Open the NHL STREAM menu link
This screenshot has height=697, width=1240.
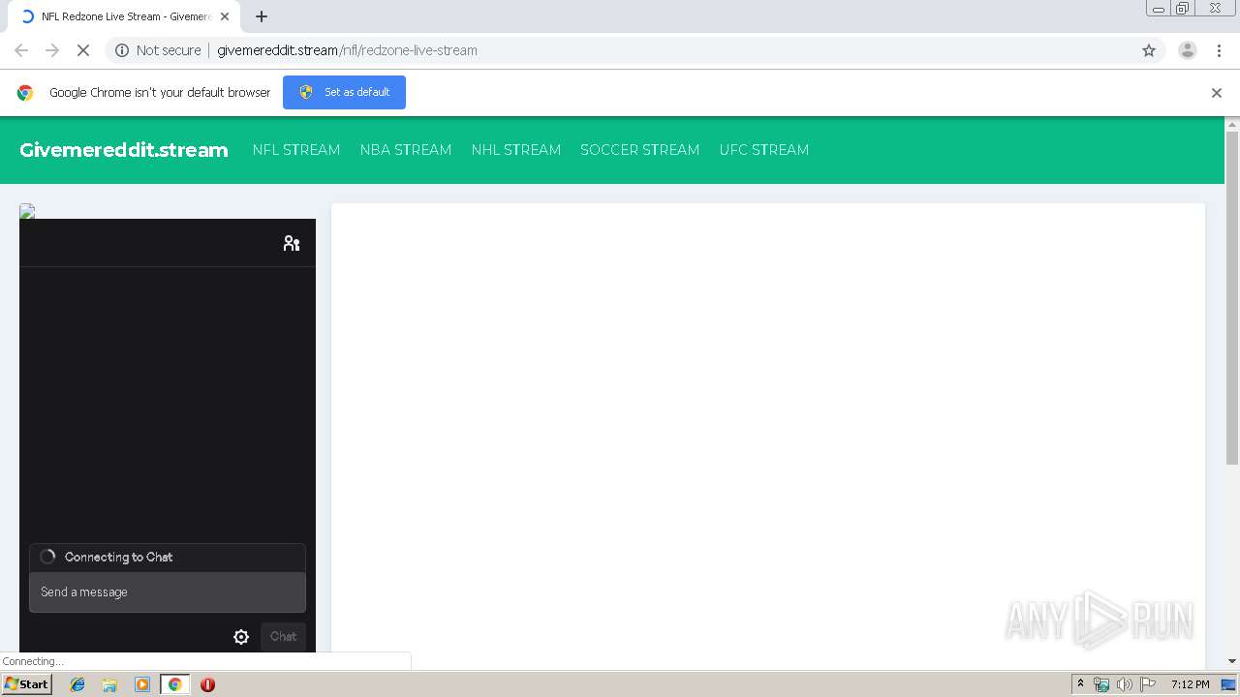tap(516, 150)
